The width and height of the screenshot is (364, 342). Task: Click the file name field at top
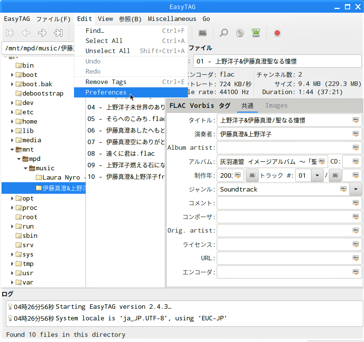click(x=277, y=61)
